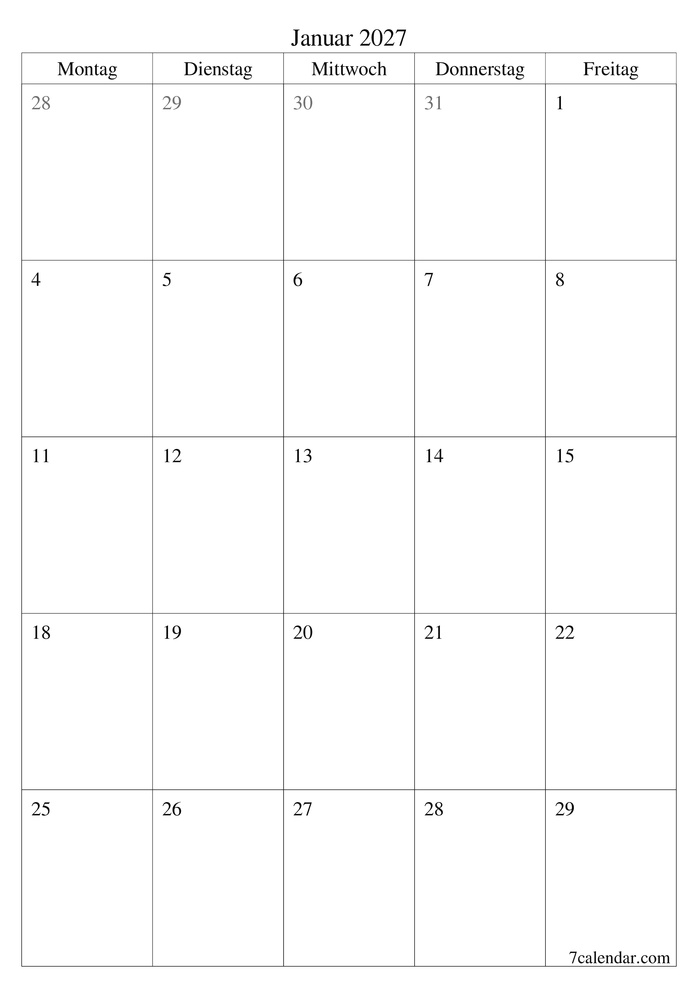The width and height of the screenshot is (698, 988).
Task: Click on Mittwoch column header
Action: [x=349, y=66]
